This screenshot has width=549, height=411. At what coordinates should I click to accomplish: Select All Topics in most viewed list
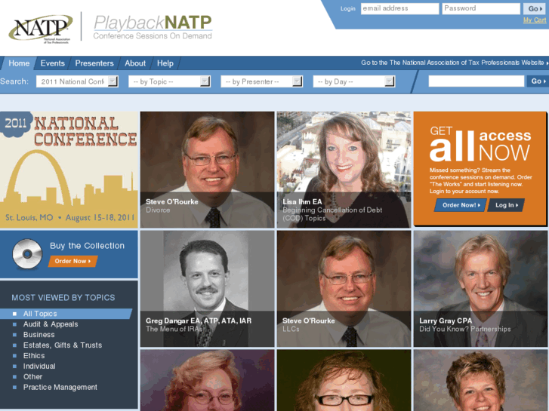(66, 314)
